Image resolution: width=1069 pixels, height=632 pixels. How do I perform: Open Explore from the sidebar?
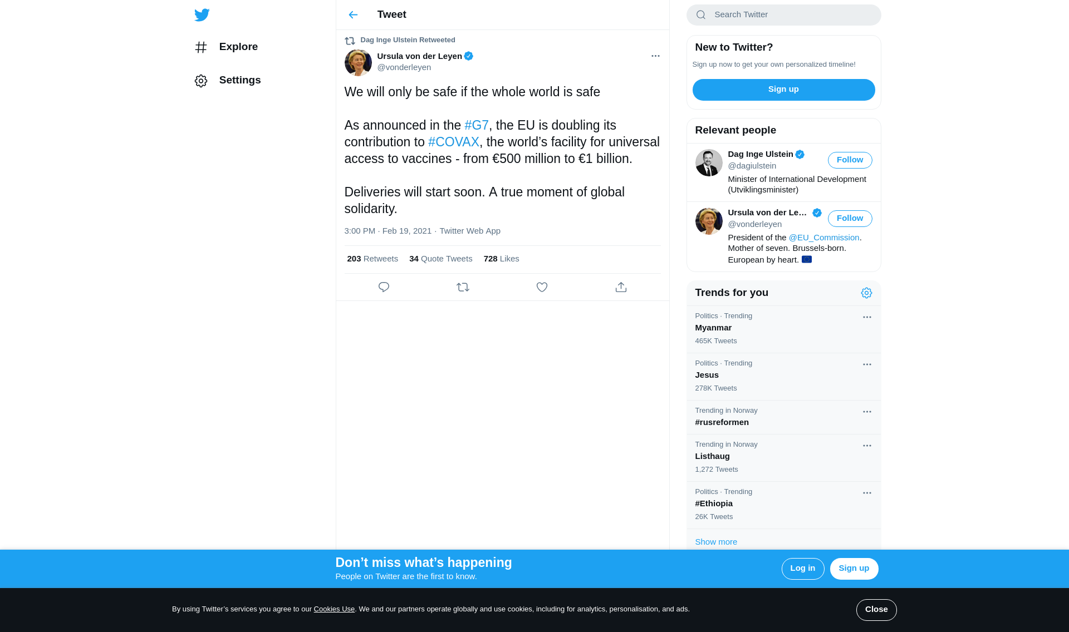pyautogui.click(x=227, y=47)
